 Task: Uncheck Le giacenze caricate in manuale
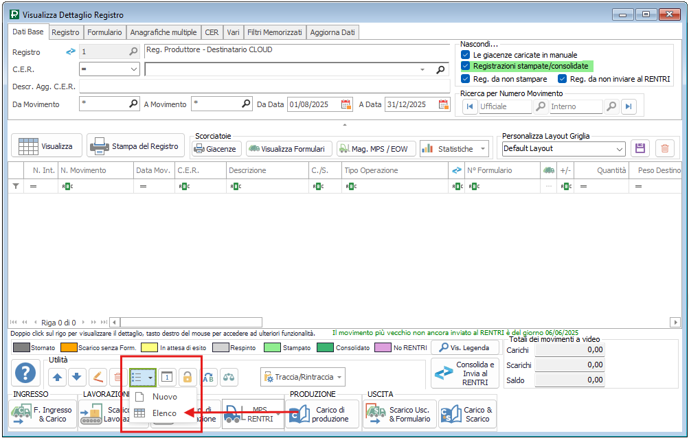tap(466, 55)
